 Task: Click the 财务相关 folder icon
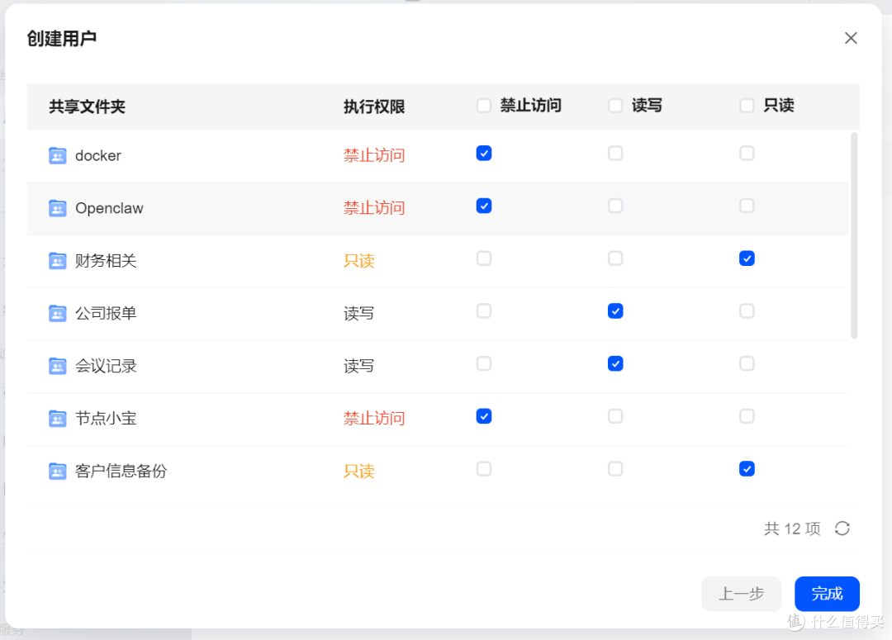pos(58,261)
